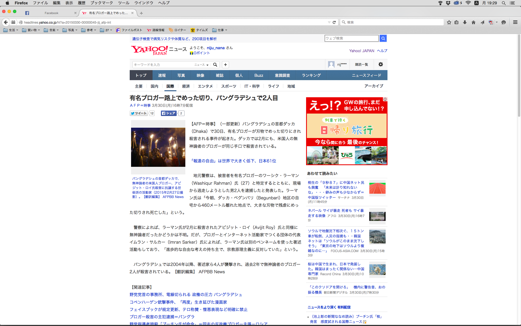Switch to the Facebook tab

click(x=51, y=13)
